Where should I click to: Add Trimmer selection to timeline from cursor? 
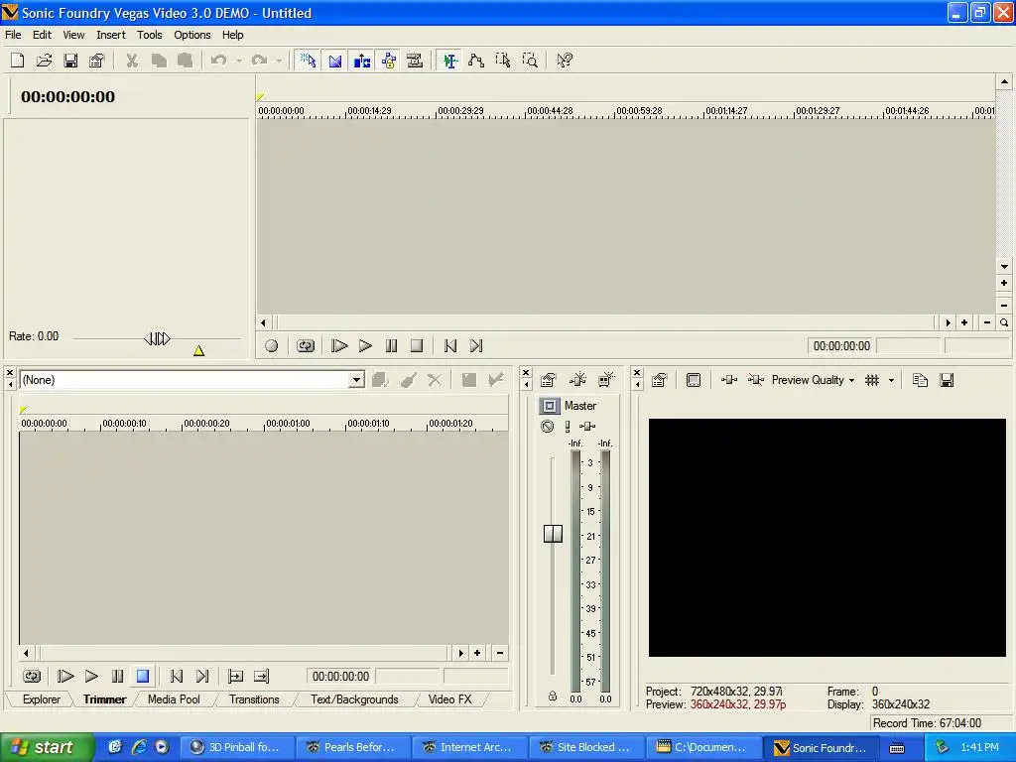[x=235, y=677]
